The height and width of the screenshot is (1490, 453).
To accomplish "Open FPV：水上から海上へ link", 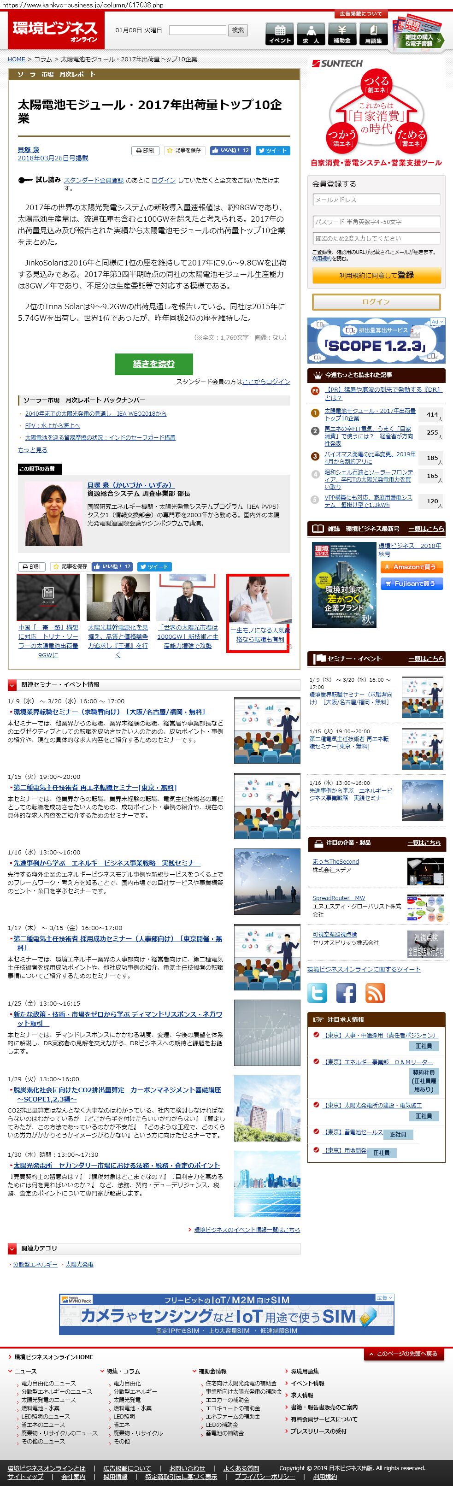I will click(x=52, y=426).
